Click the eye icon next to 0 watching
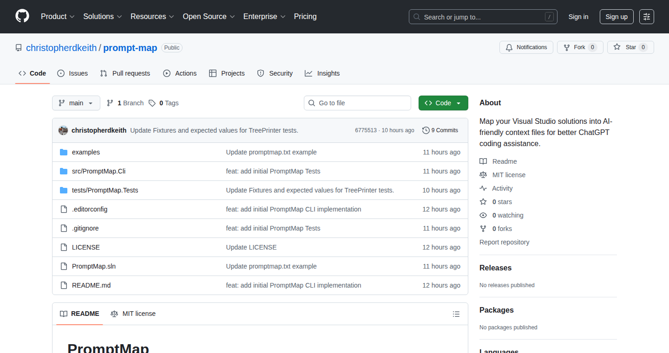This screenshot has width=669, height=353. [483, 215]
